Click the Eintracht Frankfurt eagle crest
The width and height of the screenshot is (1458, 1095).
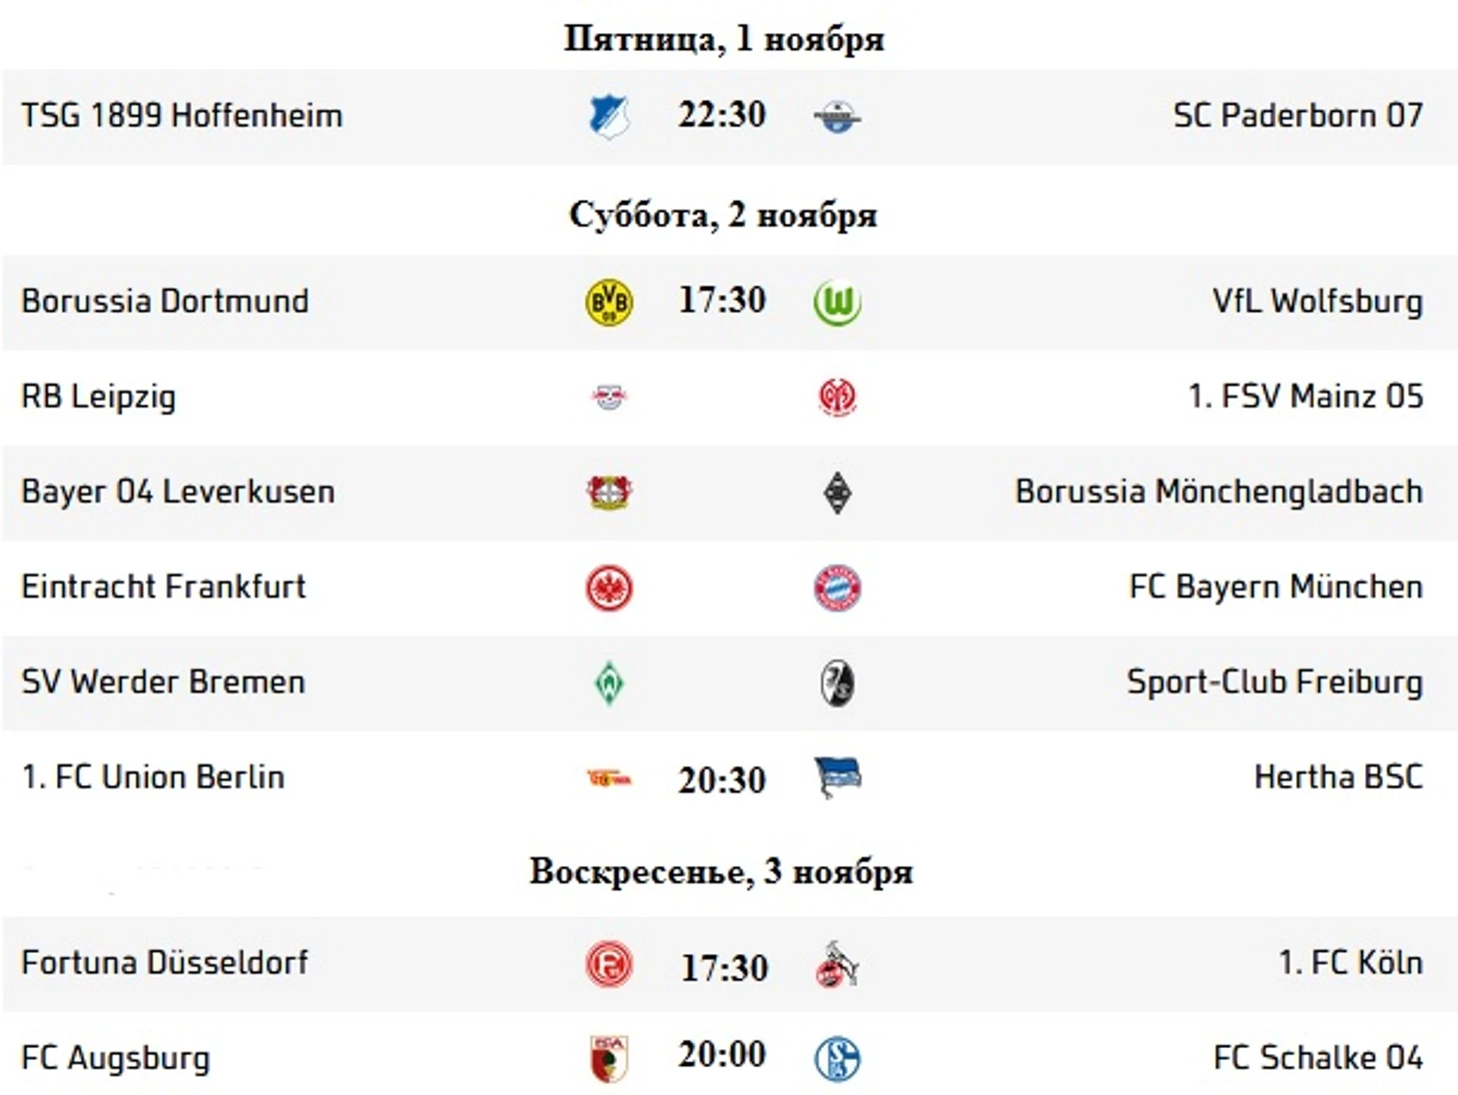[x=609, y=587]
